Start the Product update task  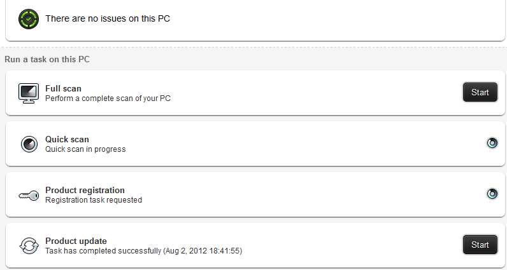click(x=480, y=245)
